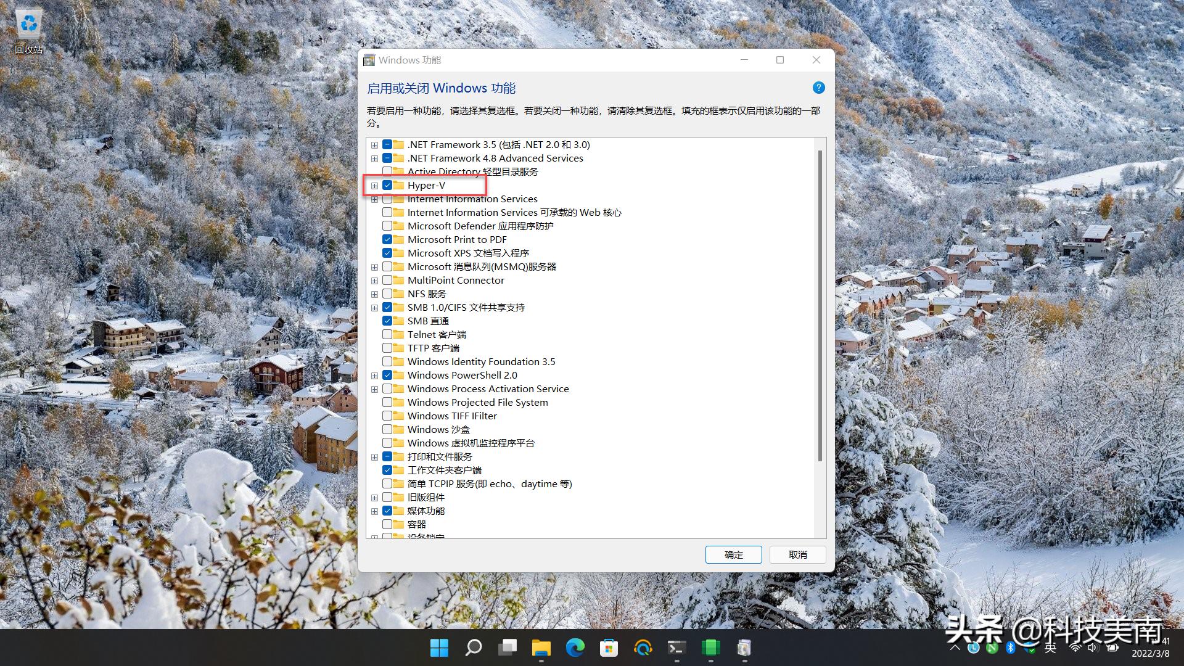The height and width of the screenshot is (666, 1184).
Task: Open Task View from the taskbar
Action: coord(507,648)
